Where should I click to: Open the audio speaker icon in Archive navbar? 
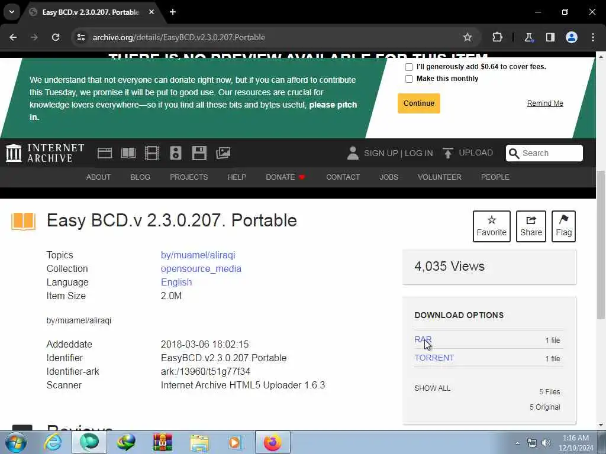click(175, 153)
